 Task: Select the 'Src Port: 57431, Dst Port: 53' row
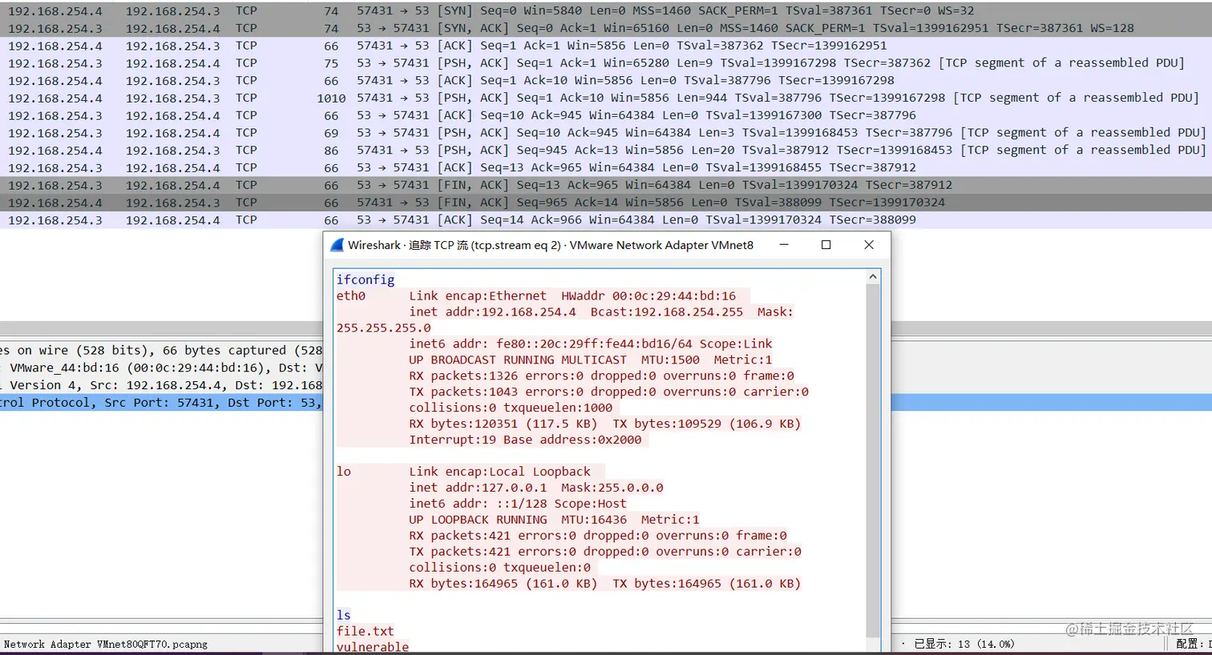click(161, 403)
